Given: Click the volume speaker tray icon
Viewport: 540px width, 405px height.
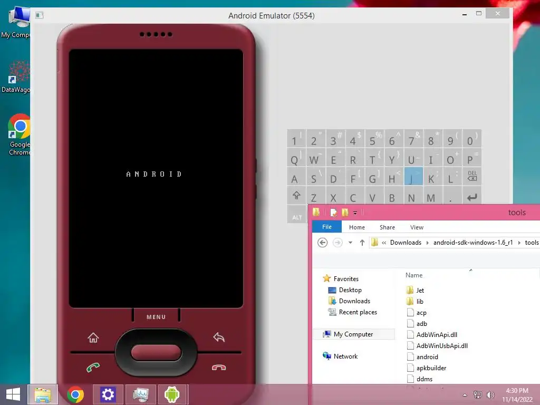Looking at the screenshot, I should [x=490, y=394].
